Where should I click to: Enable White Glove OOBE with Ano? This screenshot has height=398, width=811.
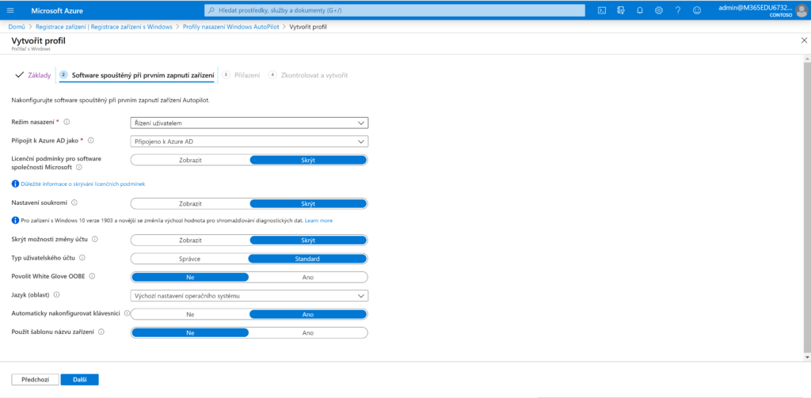(308, 277)
